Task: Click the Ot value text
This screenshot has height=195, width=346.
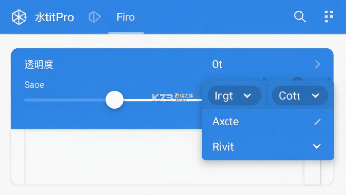Action: pos(217,65)
